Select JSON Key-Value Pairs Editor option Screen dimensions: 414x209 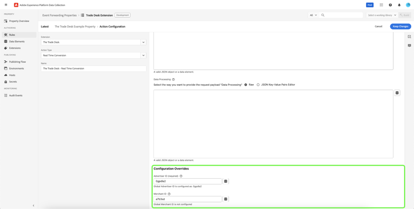click(258, 85)
